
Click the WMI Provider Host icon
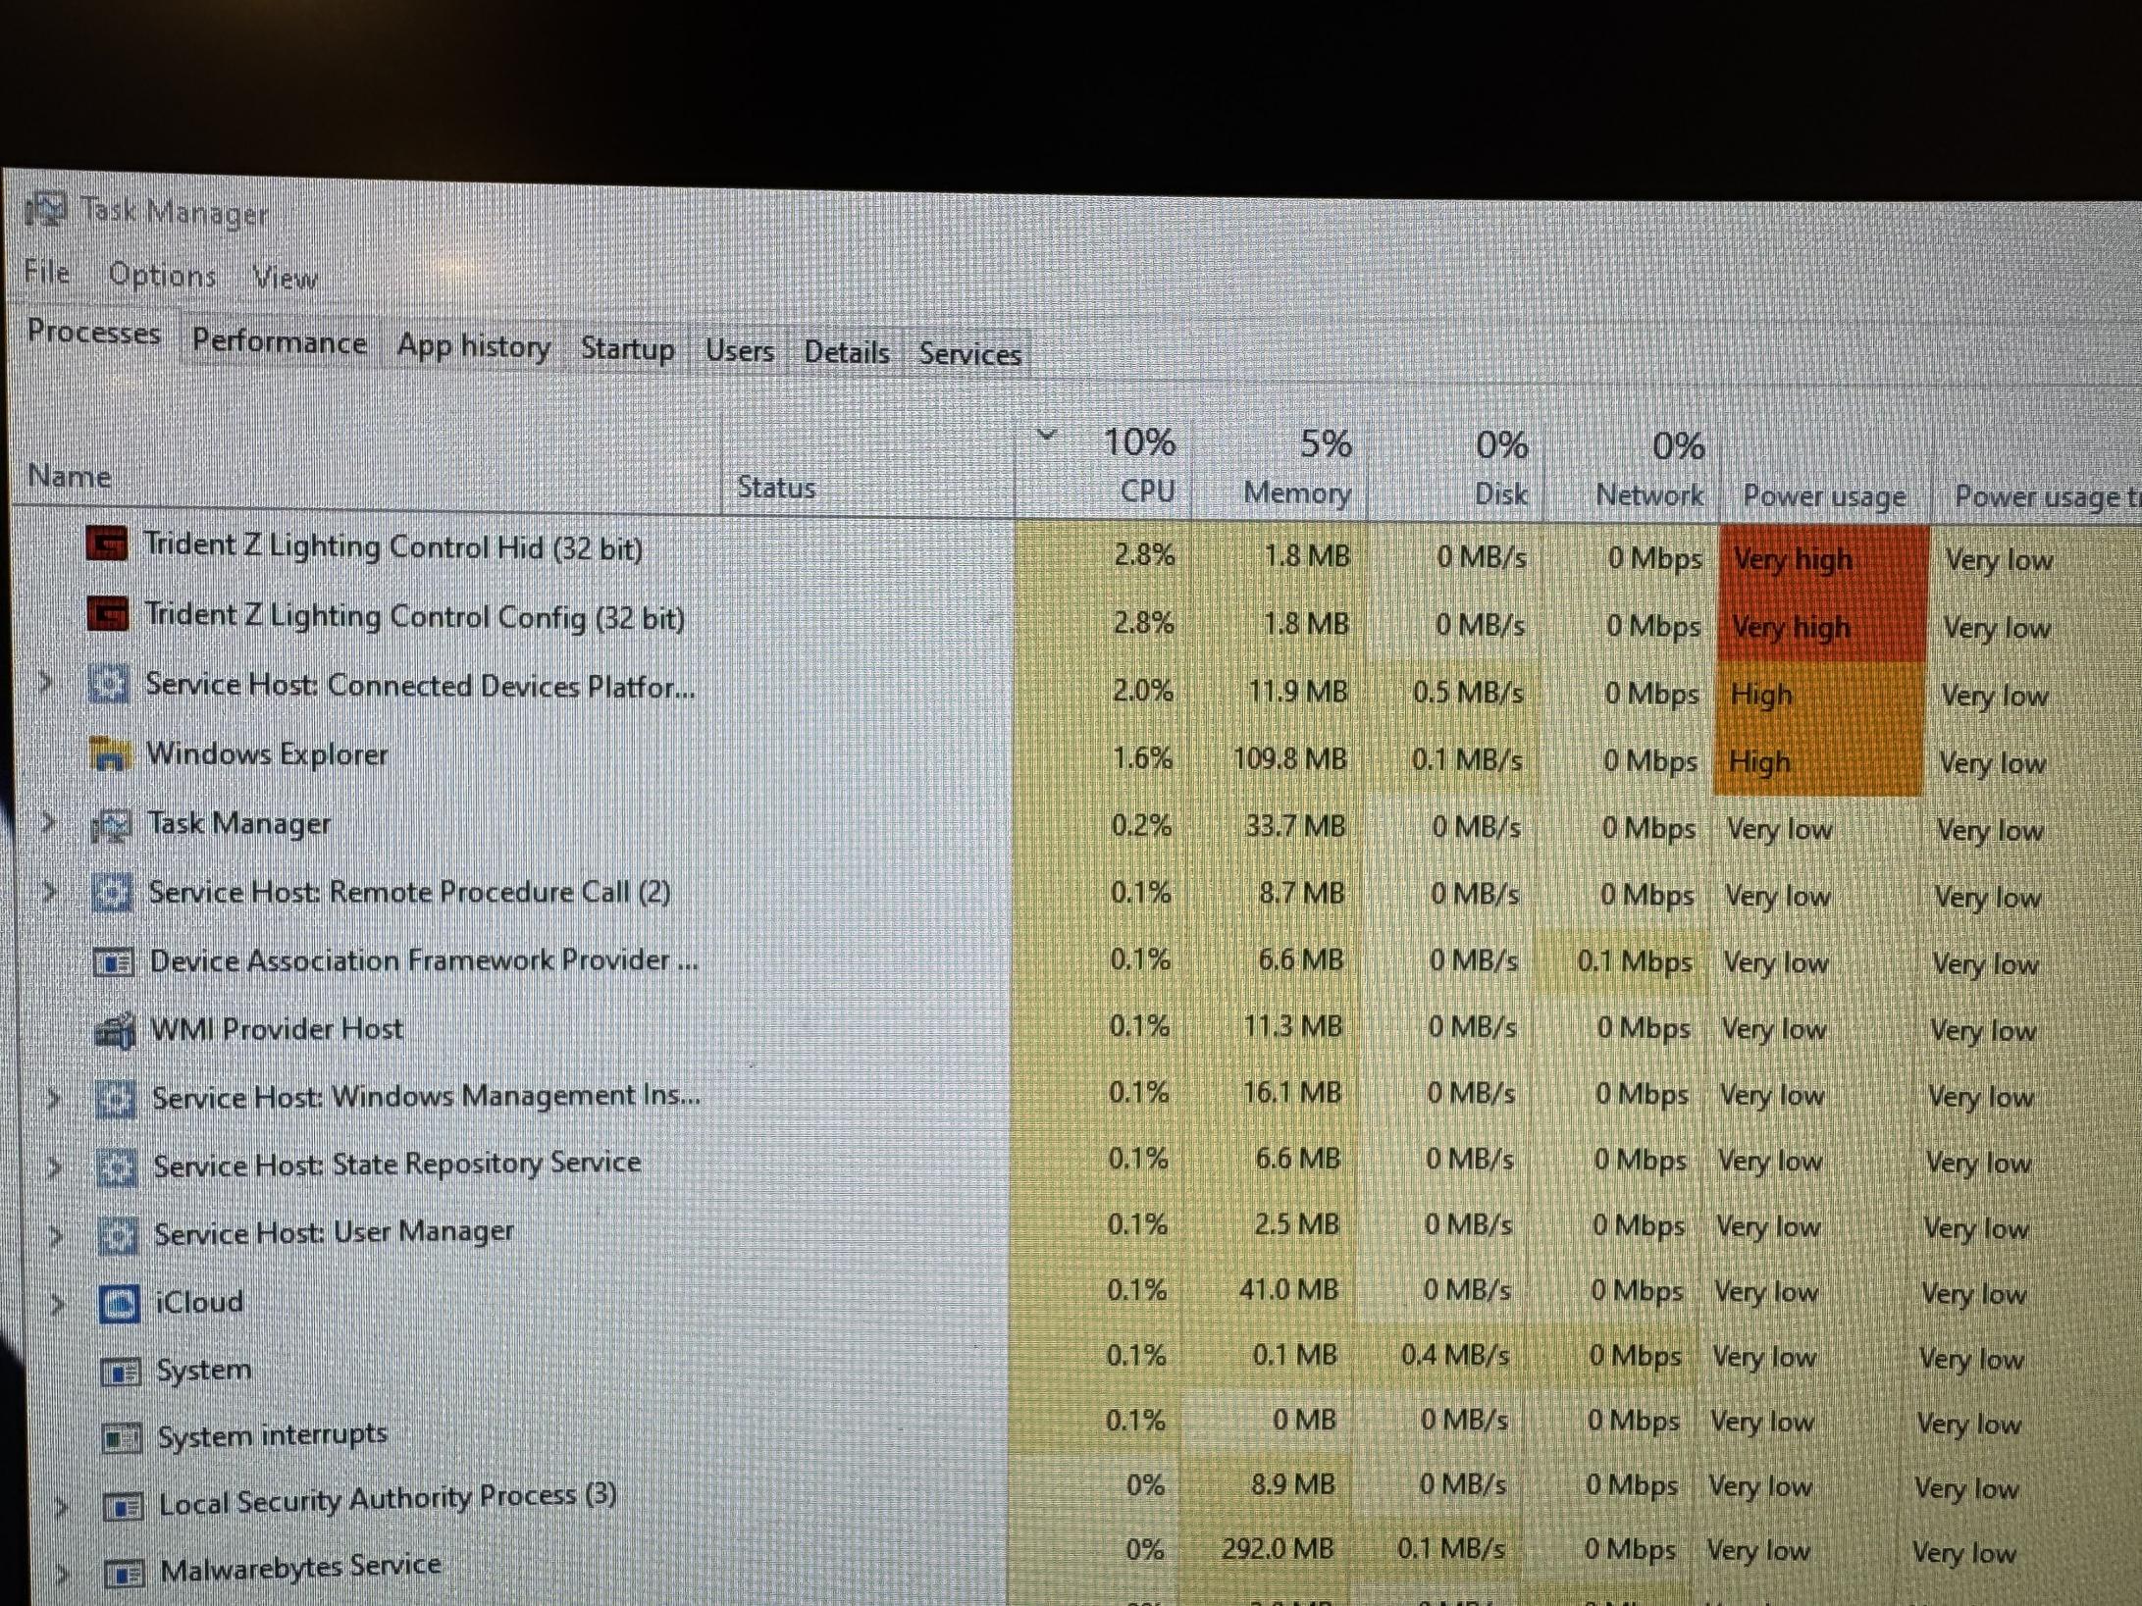[115, 1030]
